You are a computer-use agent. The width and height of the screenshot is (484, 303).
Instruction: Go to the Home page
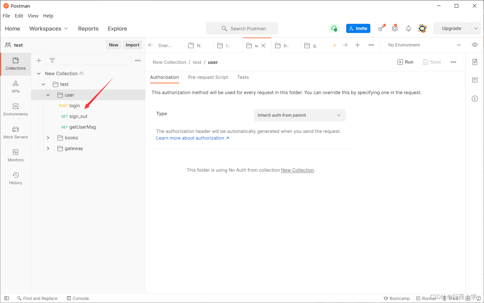pyautogui.click(x=13, y=29)
